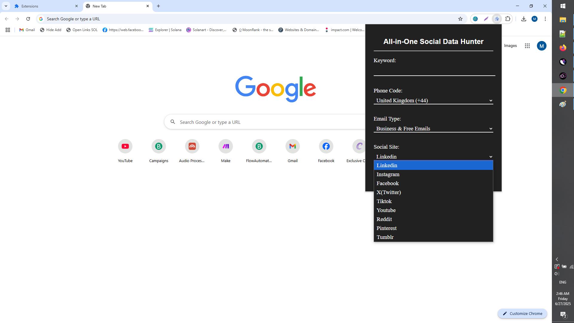Choose Reddit in the dropdown list
Screen dimensions: 574x323
tap(384, 219)
